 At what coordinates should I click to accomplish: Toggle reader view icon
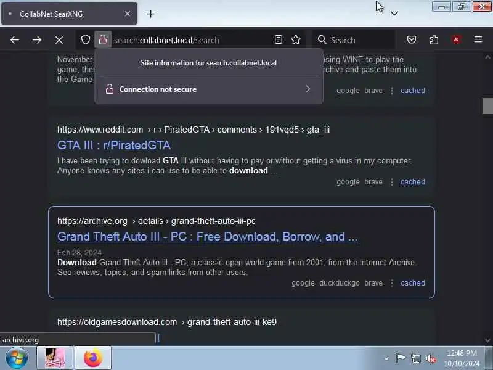click(x=279, y=39)
